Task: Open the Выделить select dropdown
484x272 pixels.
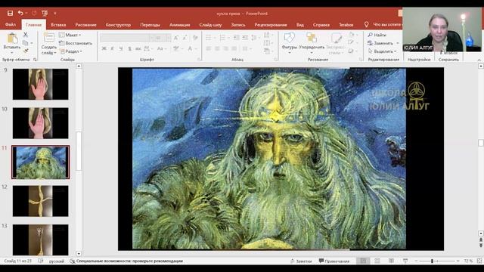Action: point(382,51)
